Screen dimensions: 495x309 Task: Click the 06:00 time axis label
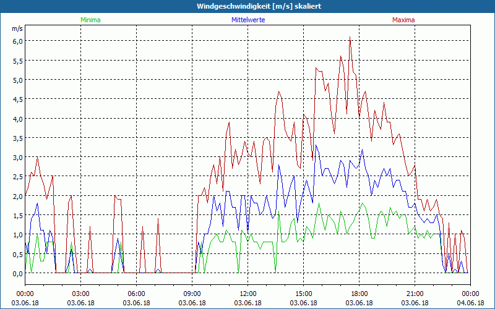(x=136, y=294)
